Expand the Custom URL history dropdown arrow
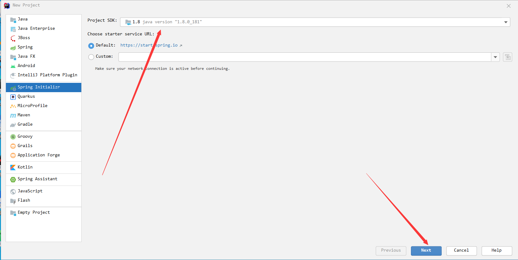 [495, 57]
